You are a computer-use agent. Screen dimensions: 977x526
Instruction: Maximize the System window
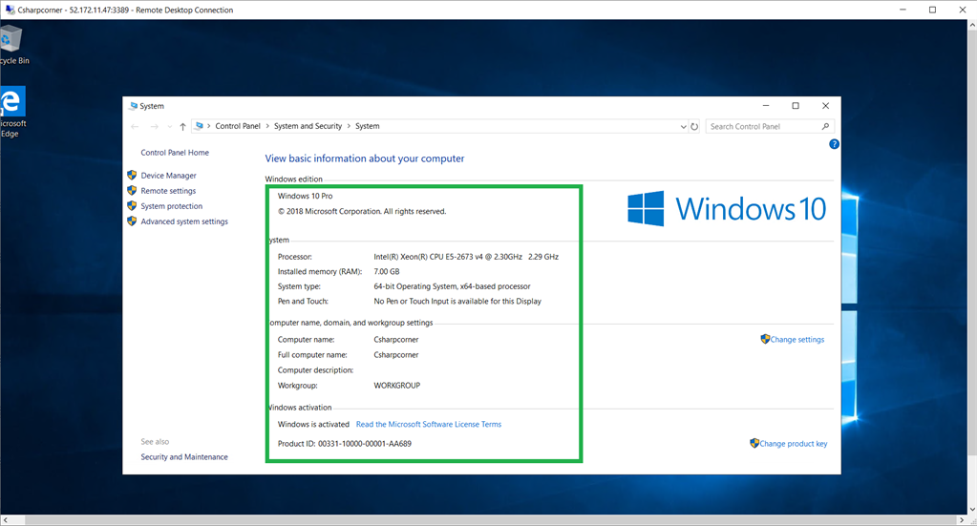[x=796, y=106]
